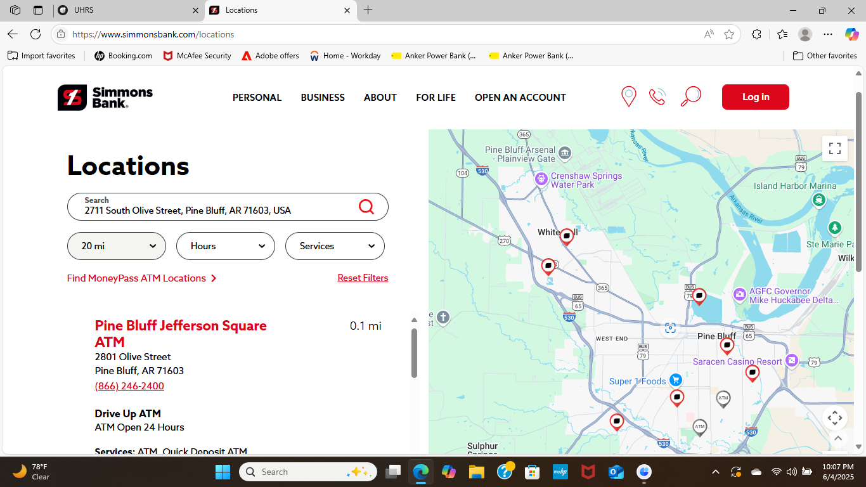Image resolution: width=866 pixels, height=487 pixels.
Task: Open Outlook from the taskbar
Action: pos(616,472)
